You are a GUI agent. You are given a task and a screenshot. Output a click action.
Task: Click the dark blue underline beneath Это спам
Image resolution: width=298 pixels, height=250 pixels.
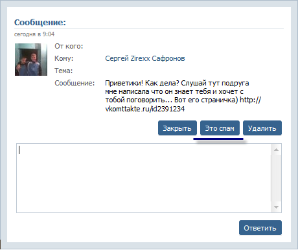[x=218, y=139]
